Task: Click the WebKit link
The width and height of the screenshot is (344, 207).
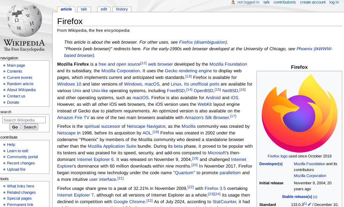Action: 205,104
